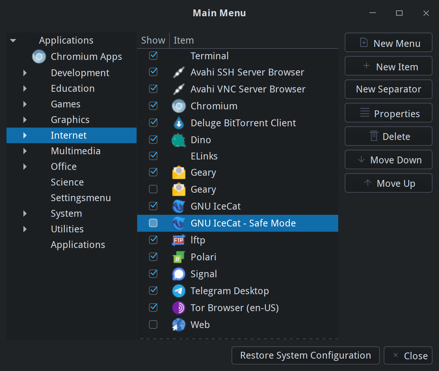Click the Dino app icon

(x=179, y=140)
